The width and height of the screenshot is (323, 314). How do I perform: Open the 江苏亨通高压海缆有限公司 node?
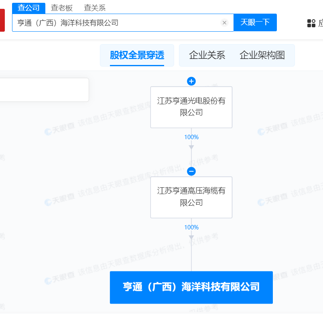click(x=191, y=197)
